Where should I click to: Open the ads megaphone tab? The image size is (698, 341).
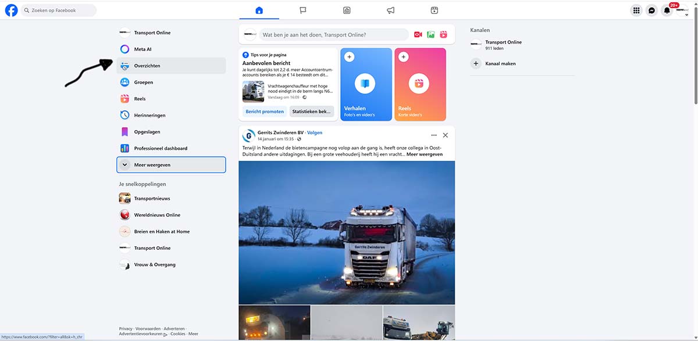[391, 10]
